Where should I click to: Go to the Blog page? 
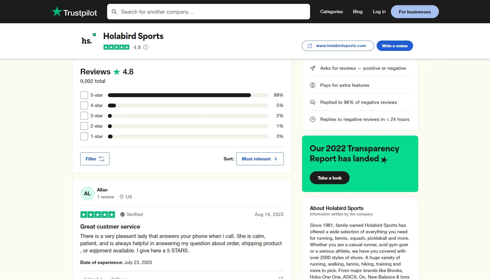coord(358,12)
